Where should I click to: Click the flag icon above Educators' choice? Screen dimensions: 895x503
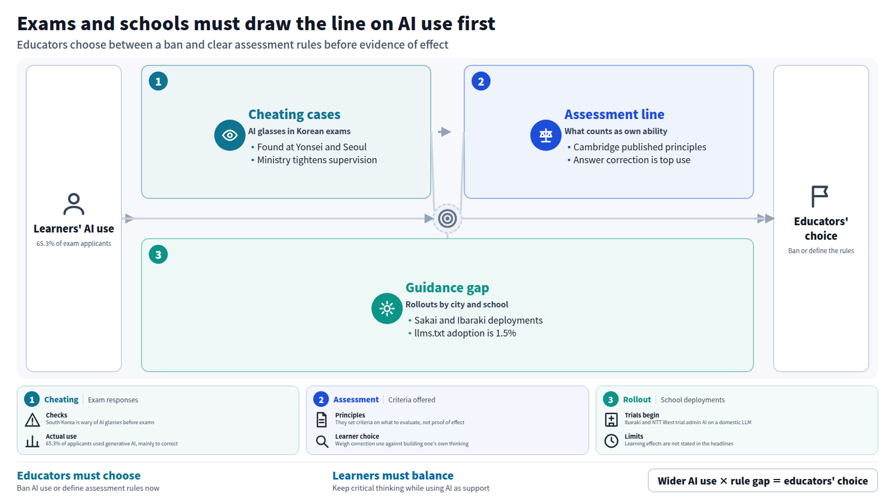click(x=820, y=197)
